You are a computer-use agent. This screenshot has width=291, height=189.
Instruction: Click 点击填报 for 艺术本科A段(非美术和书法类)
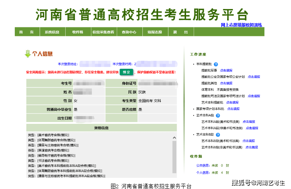[252, 128]
